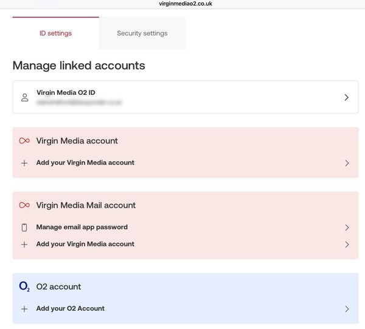The height and width of the screenshot is (329, 365).
Task: Click the Virgin Media Mail account infinity logo
Action: [x=24, y=206]
